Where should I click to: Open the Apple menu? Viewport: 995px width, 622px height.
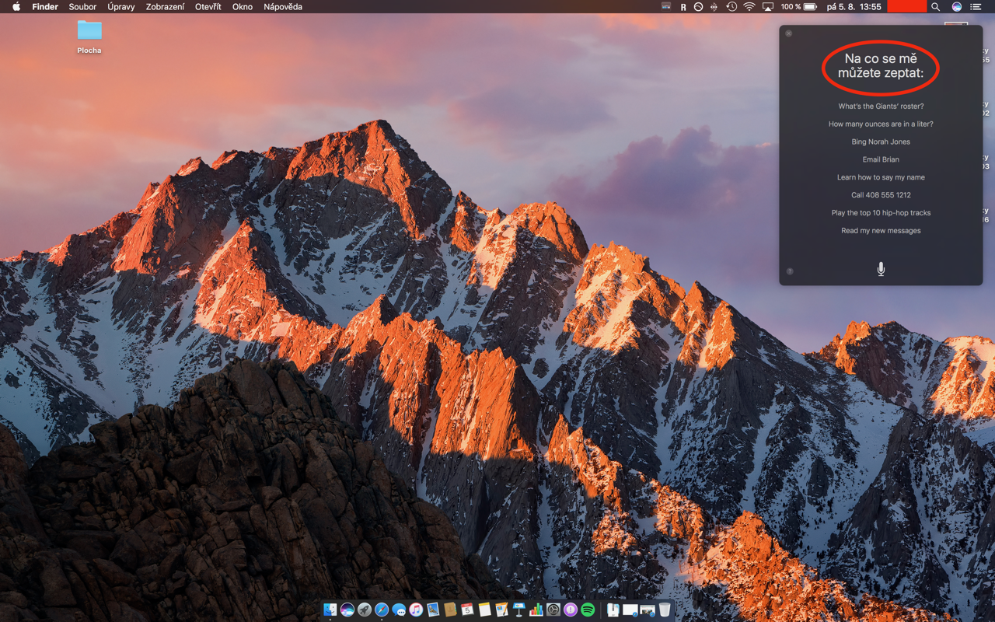click(x=16, y=7)
